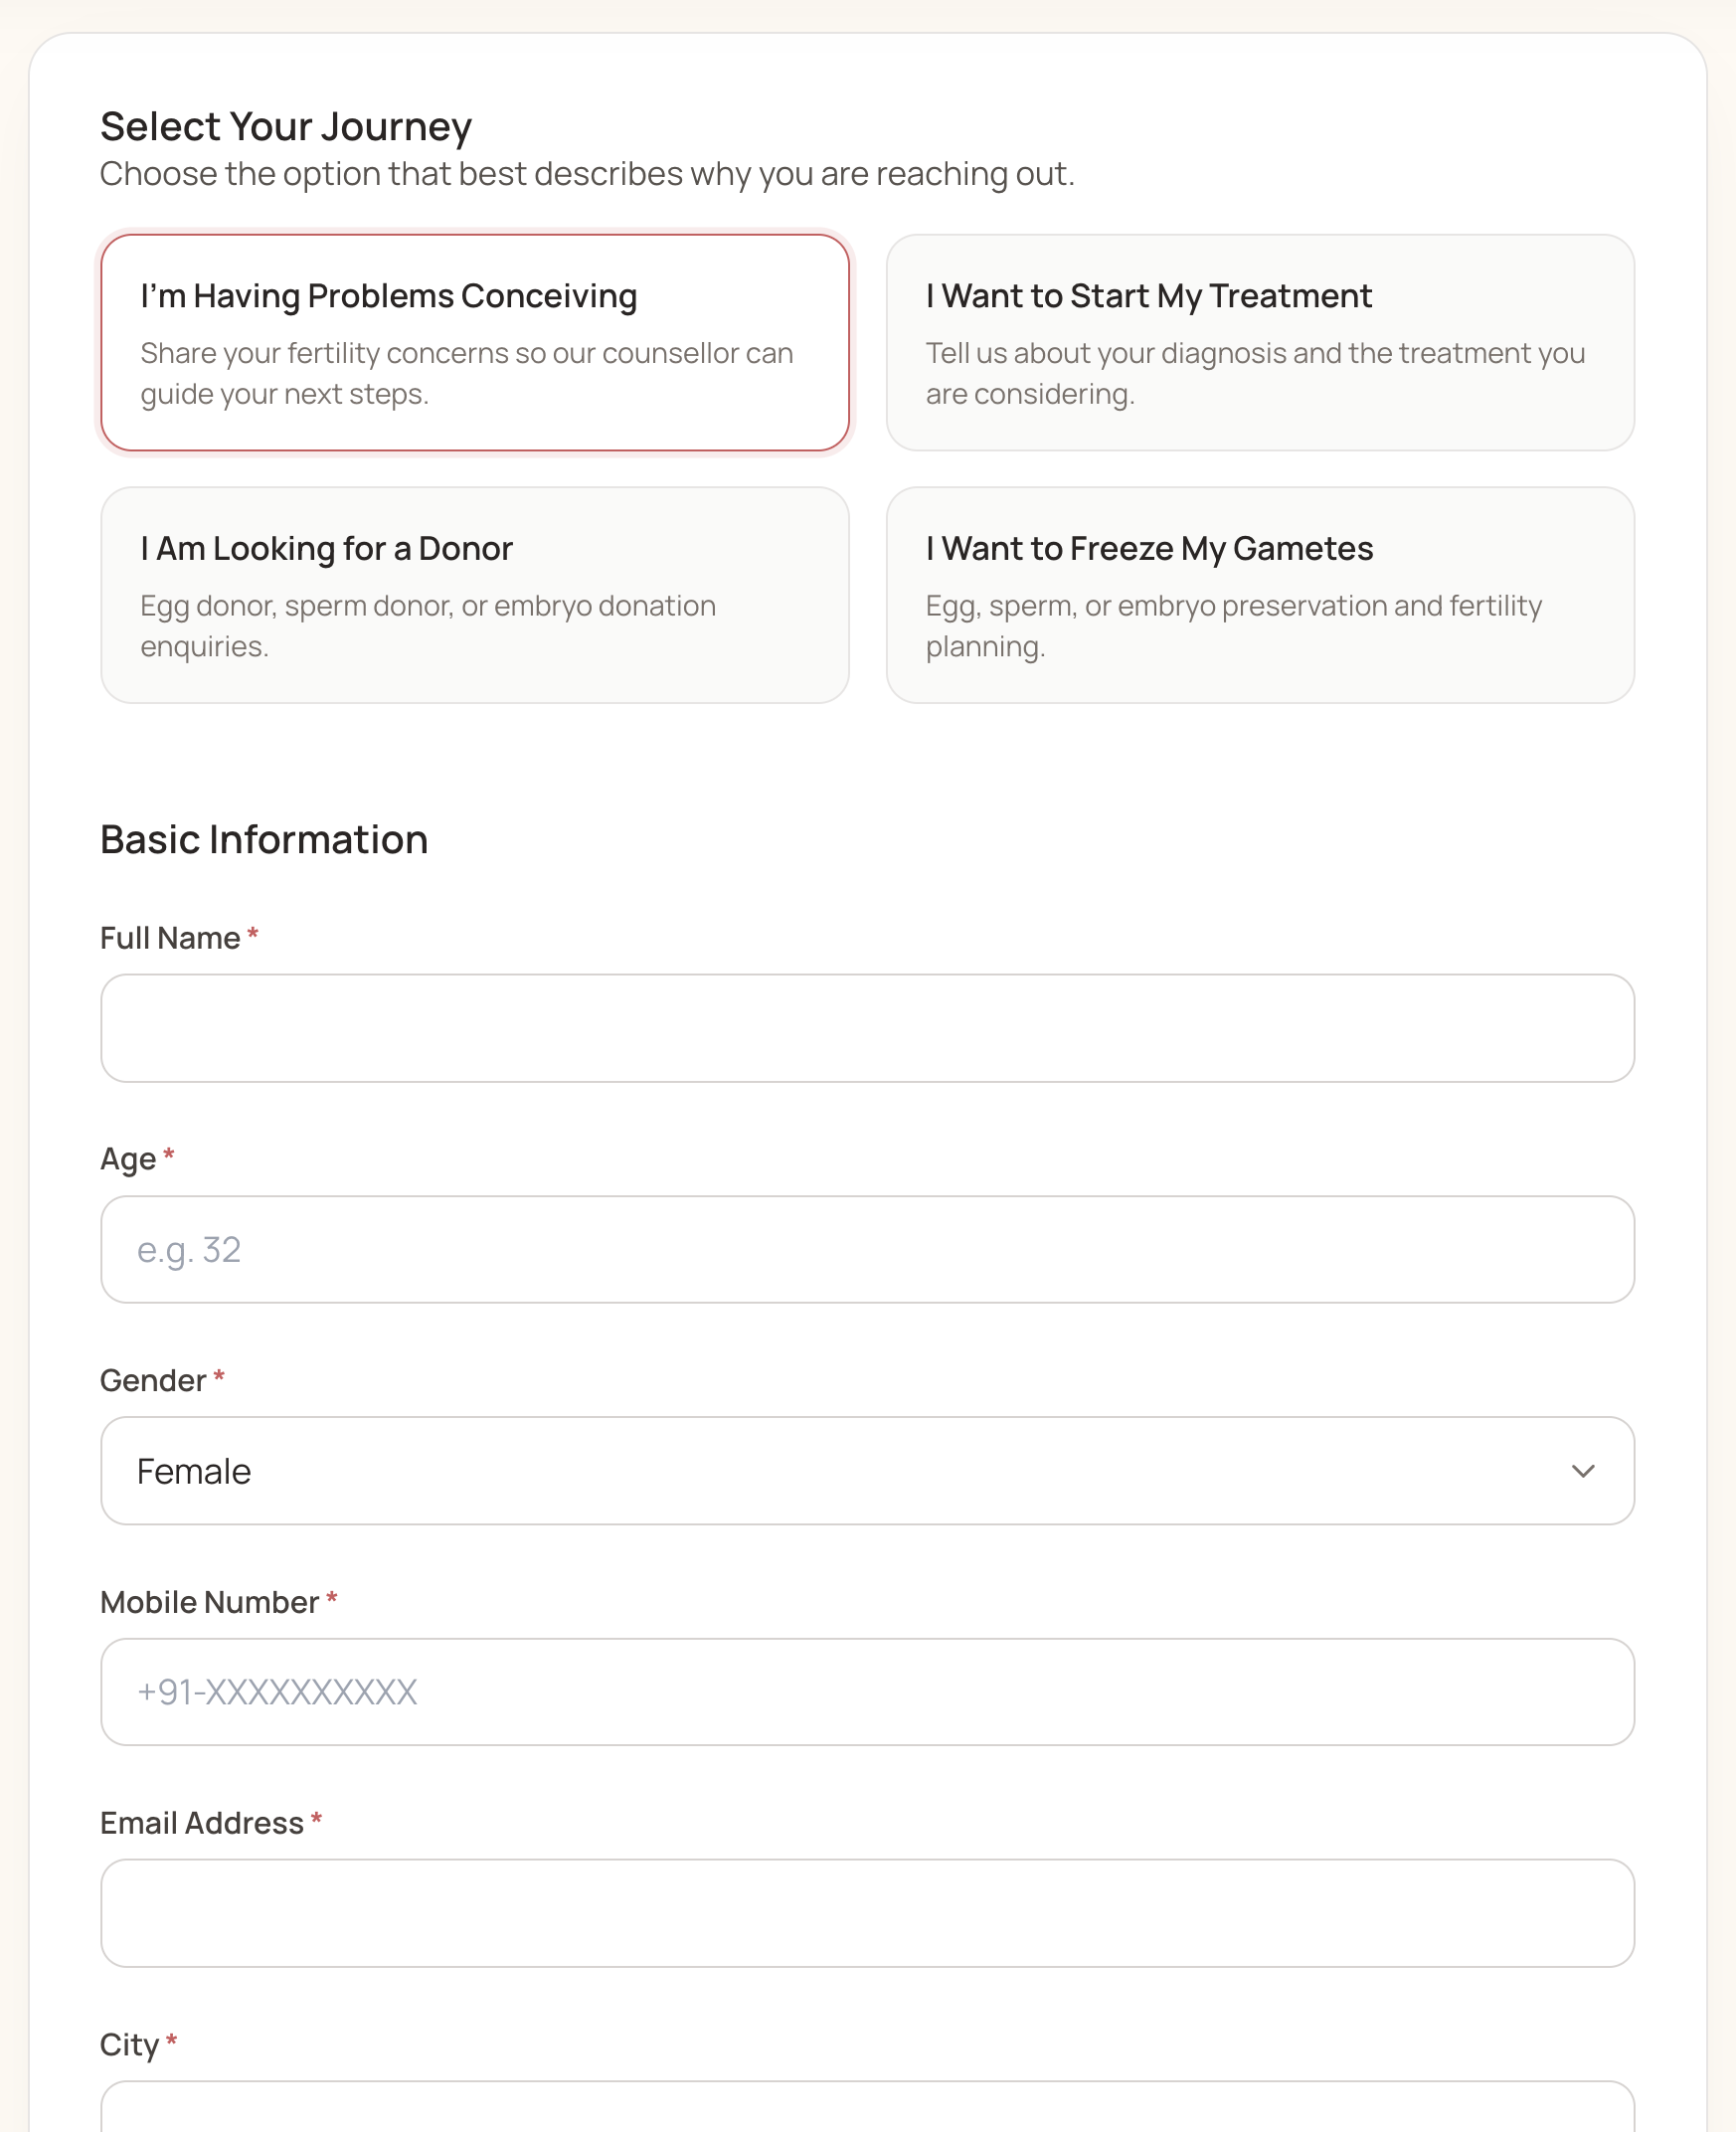
Task: Click the Mobile Number label
Action: [209, 1602]
